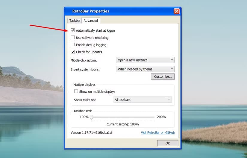This screenshot has width=247, height=158.
Task: Close the RetroBar Properties window
Action: pyautogui.click(x=177, y=11)
